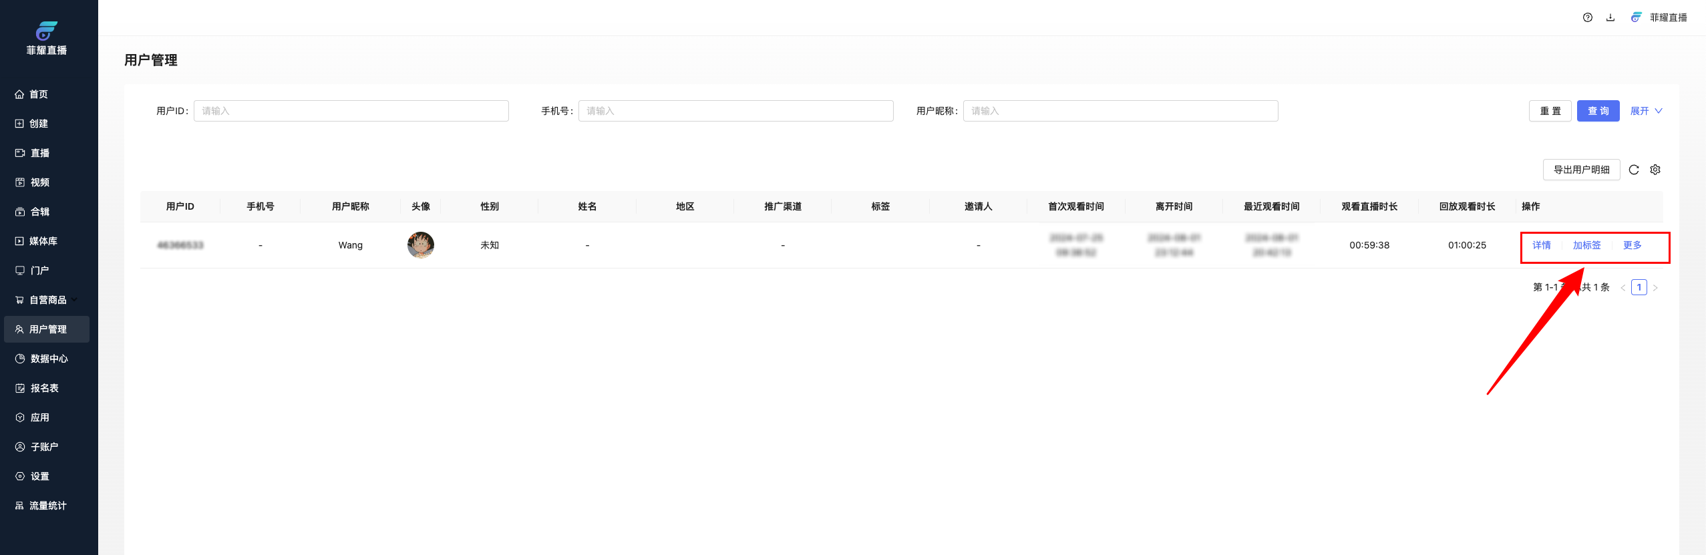This screenshot has height=555, width=1706.
Task: Open the 更多 actions dropdown
Action: 1632,245
